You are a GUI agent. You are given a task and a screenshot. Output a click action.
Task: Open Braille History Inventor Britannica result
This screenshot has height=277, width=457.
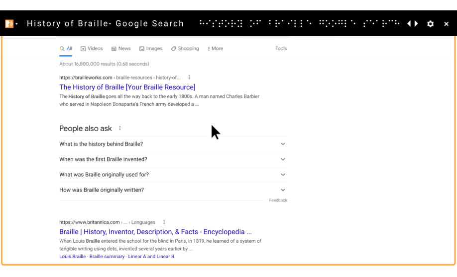click(155, 232)
